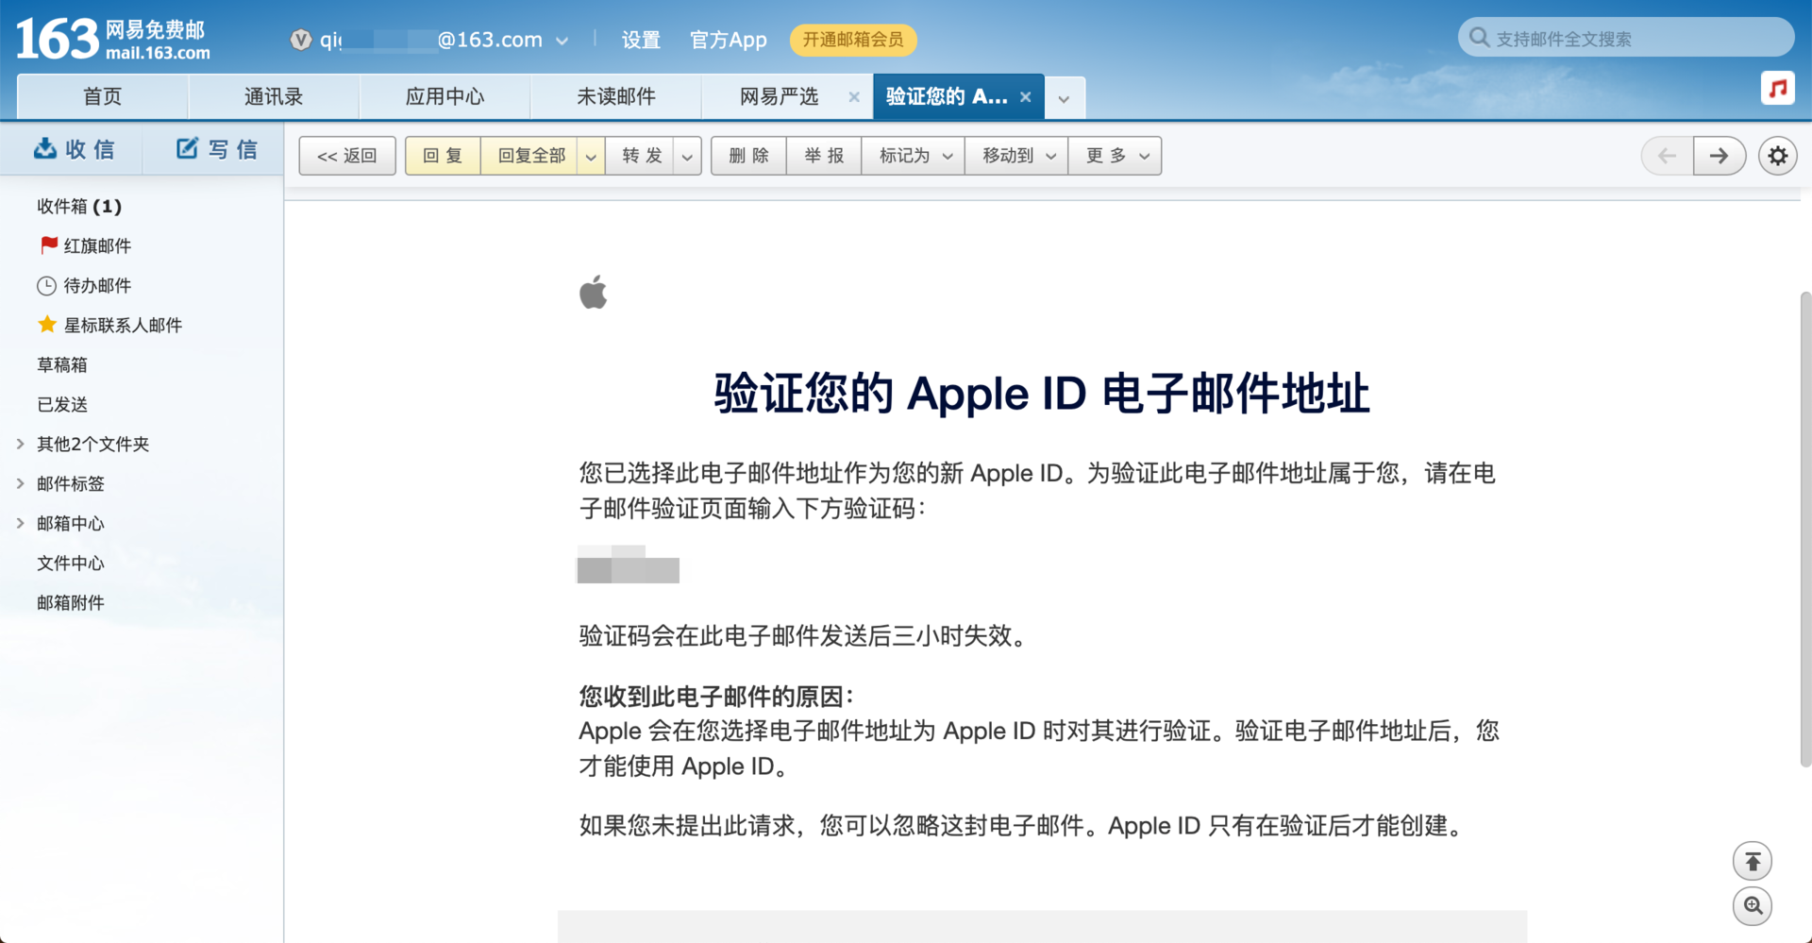Open the 标记为 dropdown
Image resolution: width=1812 pixels, height=943 pixels.
pyautogui.click(x=914, y=156)
